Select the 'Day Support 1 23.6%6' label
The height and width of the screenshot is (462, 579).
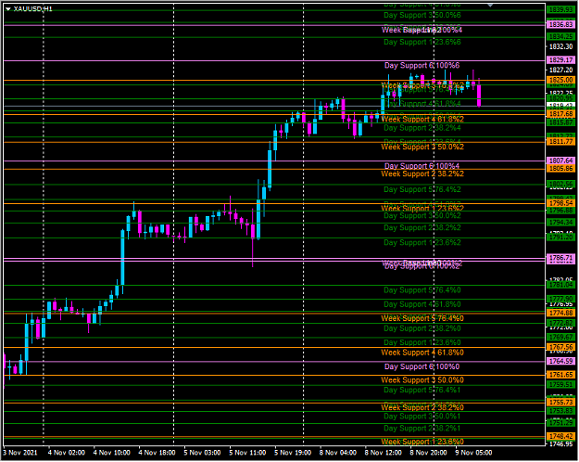tap(422, 42)
